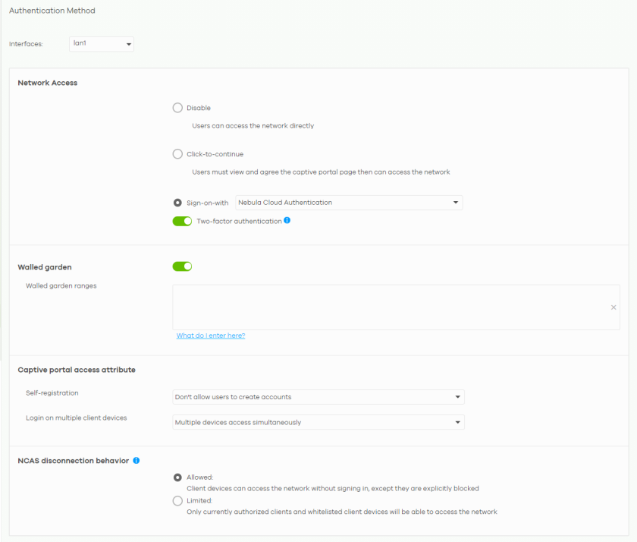Open the Self-registration dropdown
The width and height of the screenshot is (637, 542).
318,397
